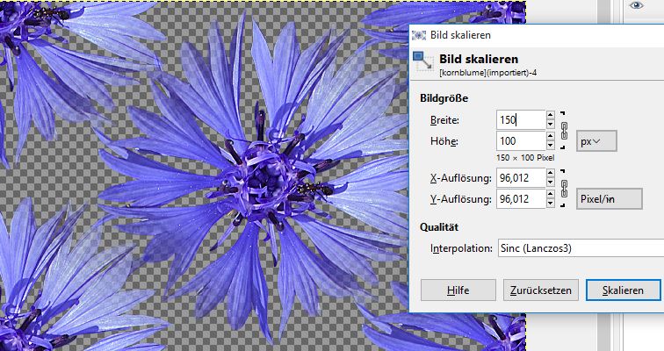Viewport: 664px width, 351px height.
Task: Decrease Breite with the down arrow
Action: 550,125
